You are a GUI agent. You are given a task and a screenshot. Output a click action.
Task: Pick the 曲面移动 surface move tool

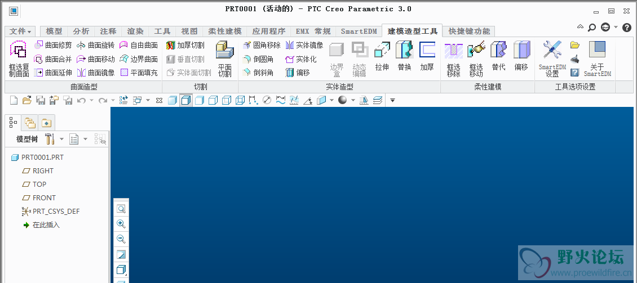pos(95,59)
